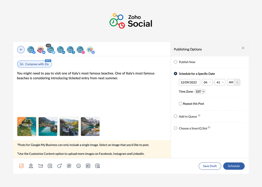Select the Zylker Travel Instagram channel avatar

(x=80, y=50)
